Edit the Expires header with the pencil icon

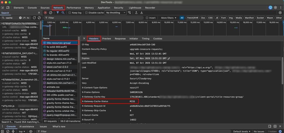(x=169, y=58)
